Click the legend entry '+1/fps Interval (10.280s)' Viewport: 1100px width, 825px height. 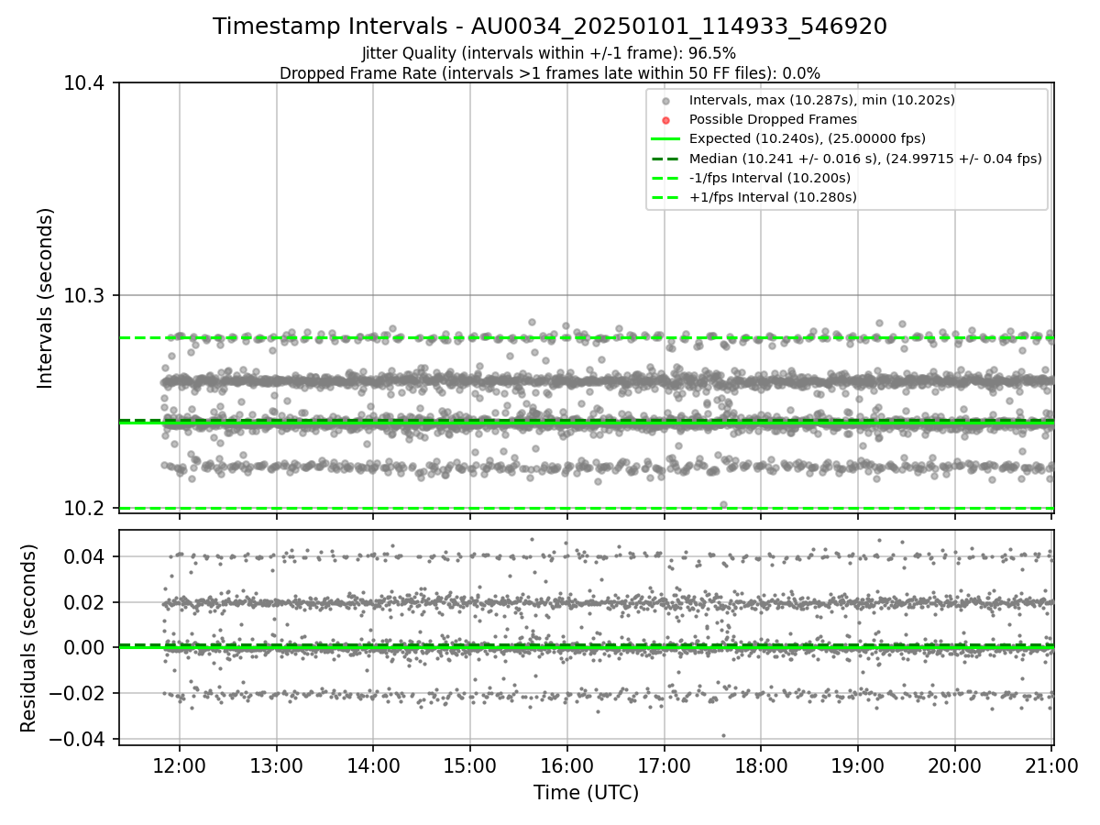pos(773,197)
